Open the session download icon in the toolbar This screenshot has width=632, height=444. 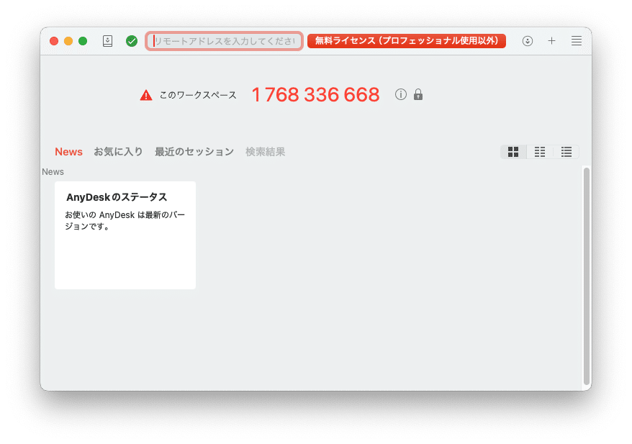click(x=527, y=41)
